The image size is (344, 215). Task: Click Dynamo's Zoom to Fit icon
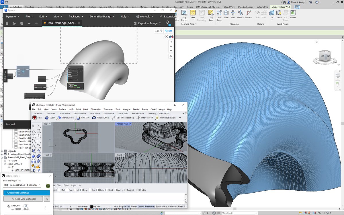click(x=171, y=42)
